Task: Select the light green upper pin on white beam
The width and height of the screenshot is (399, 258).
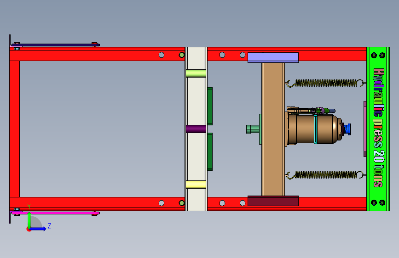Action: (196, 73)
